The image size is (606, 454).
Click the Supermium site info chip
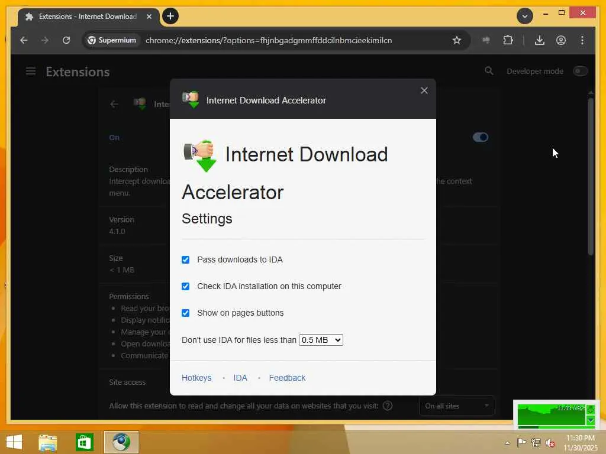(112, 40)
